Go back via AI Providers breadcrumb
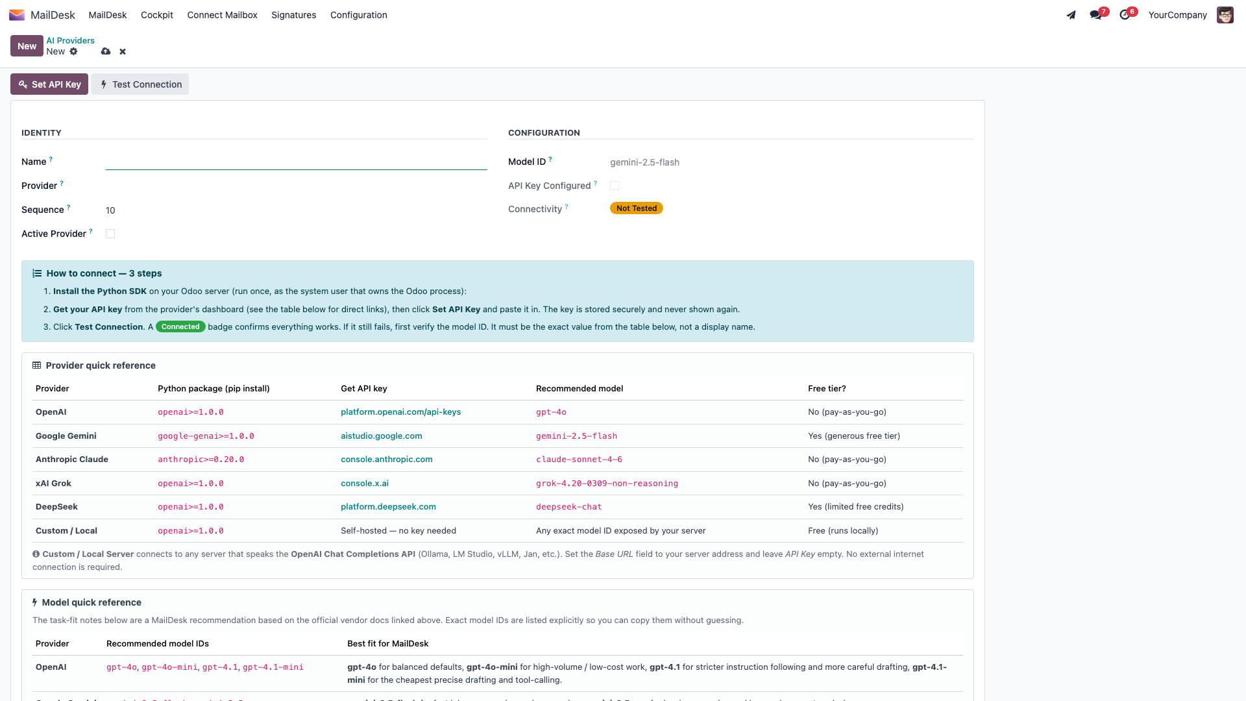Screen dimensions: 1246x701 (x=70, y=40)
